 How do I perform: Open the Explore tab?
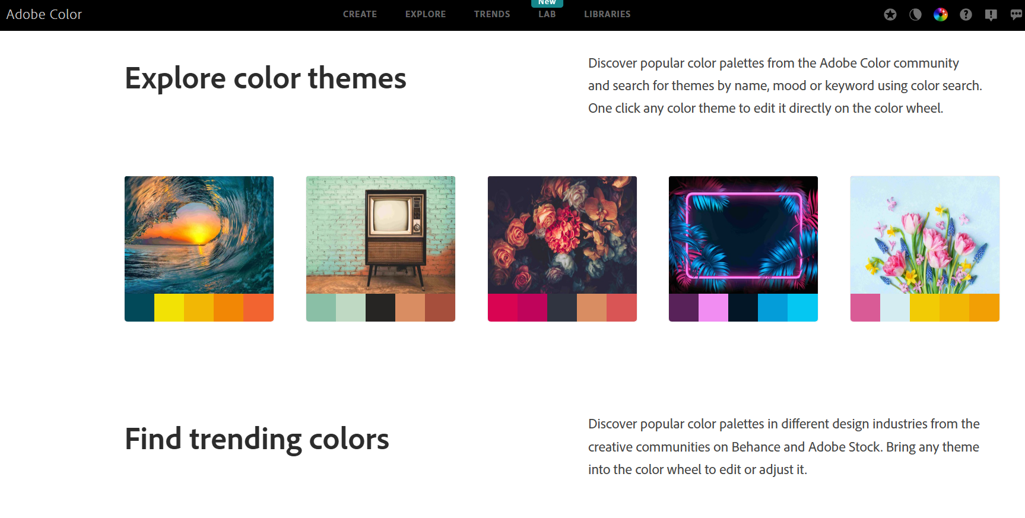(x=426, y=14)
